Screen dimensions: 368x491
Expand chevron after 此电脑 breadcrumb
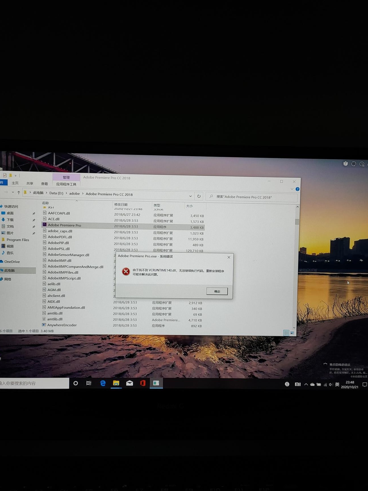[x=47, y=193]
